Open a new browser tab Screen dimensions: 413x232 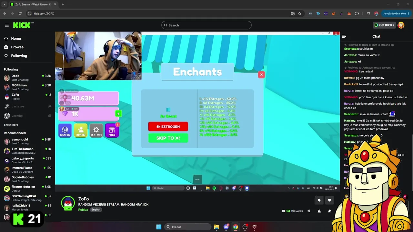click(x=63, y=5)
